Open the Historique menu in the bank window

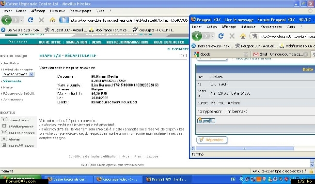(58, 11)
